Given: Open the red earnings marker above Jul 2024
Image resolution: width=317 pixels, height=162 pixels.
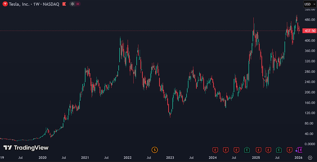Looking at the screenshot, I should (236, 150).
